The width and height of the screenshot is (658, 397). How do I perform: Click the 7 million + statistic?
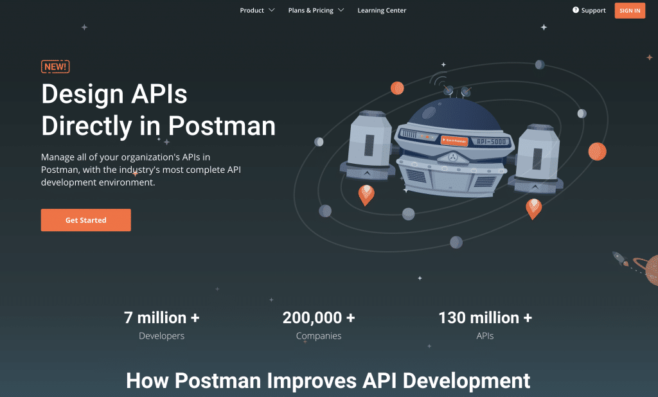[x=161, y=318]
